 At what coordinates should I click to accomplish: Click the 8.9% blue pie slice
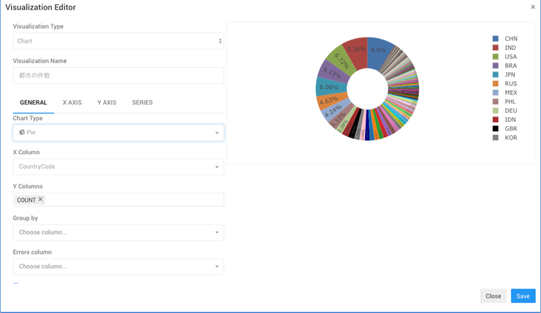379,51
